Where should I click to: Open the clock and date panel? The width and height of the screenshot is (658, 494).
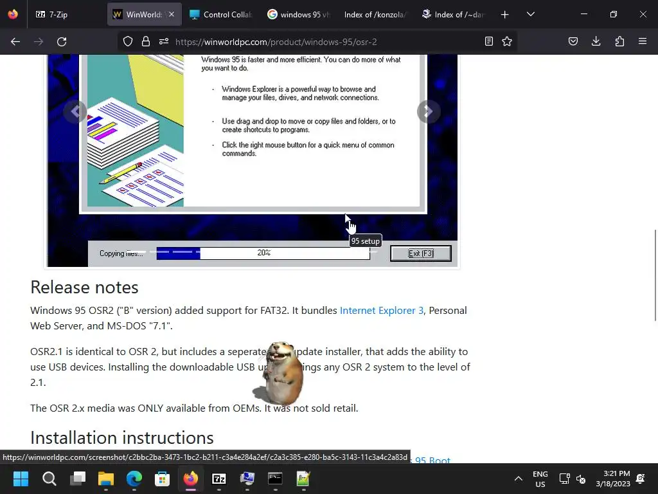click(x=612, y=479)
